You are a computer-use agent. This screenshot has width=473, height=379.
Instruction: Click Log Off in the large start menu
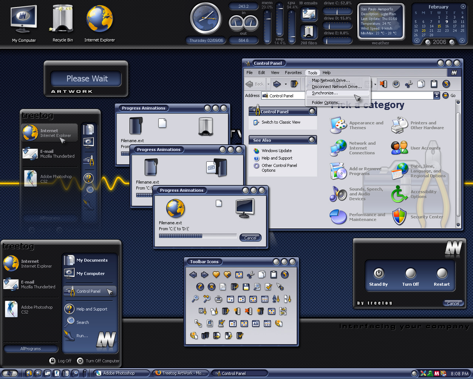tap(60, 361)
